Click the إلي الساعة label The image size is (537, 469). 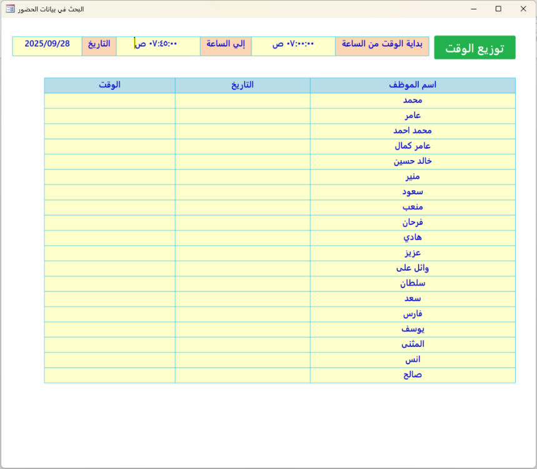[226, 46]
